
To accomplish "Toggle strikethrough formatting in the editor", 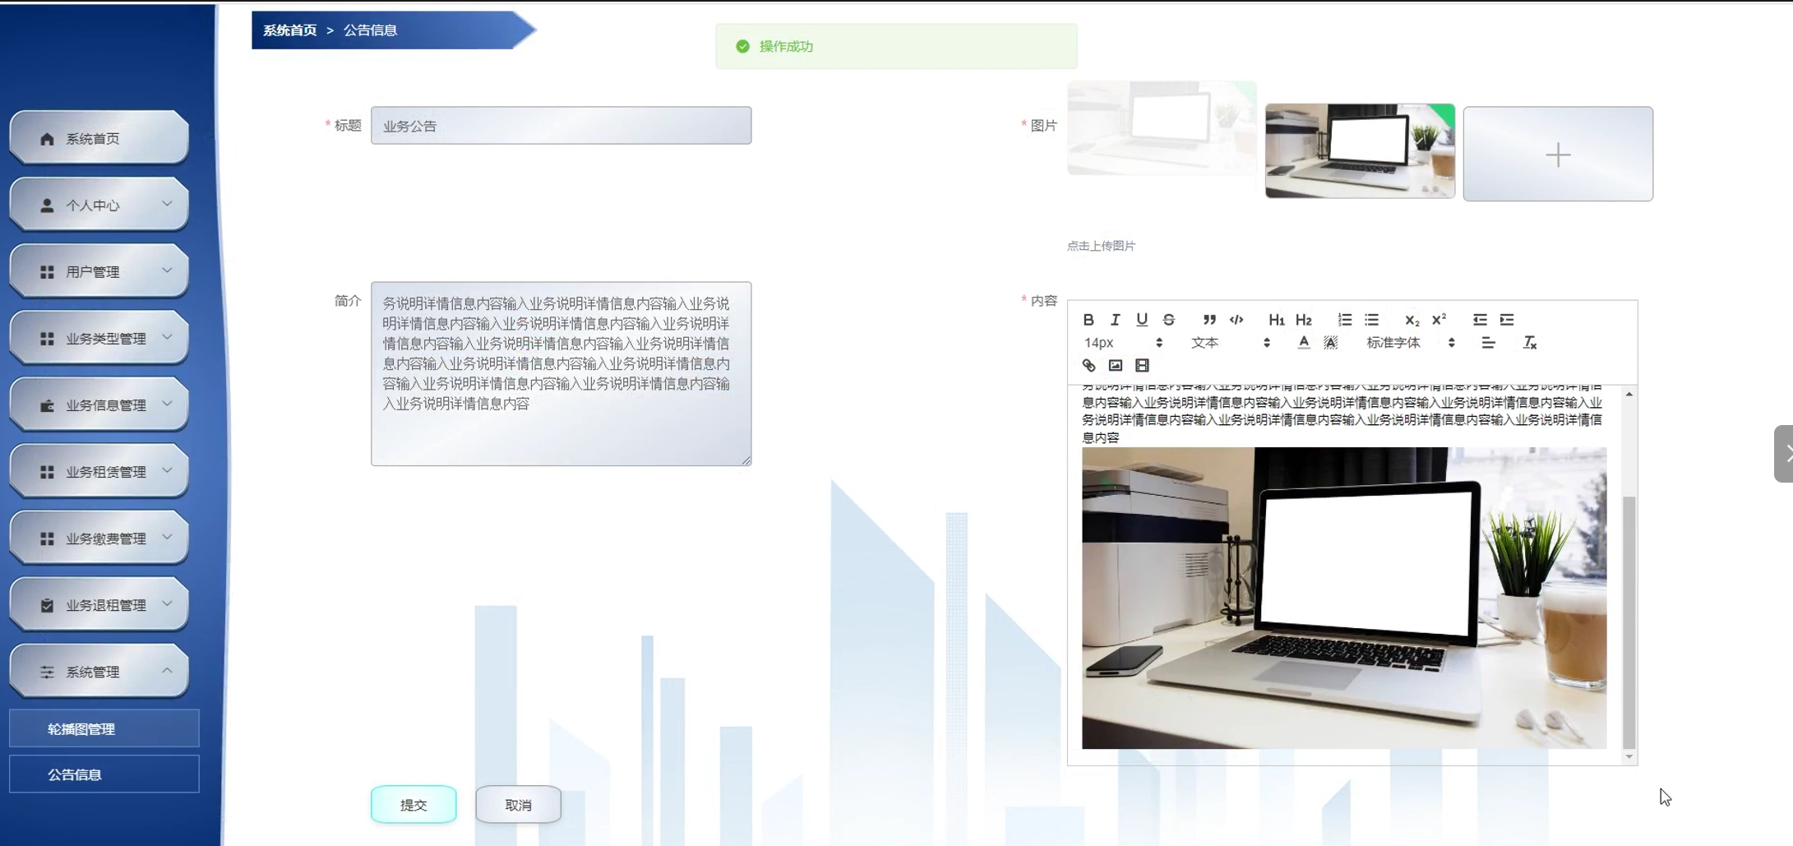I will point(1168,320).
